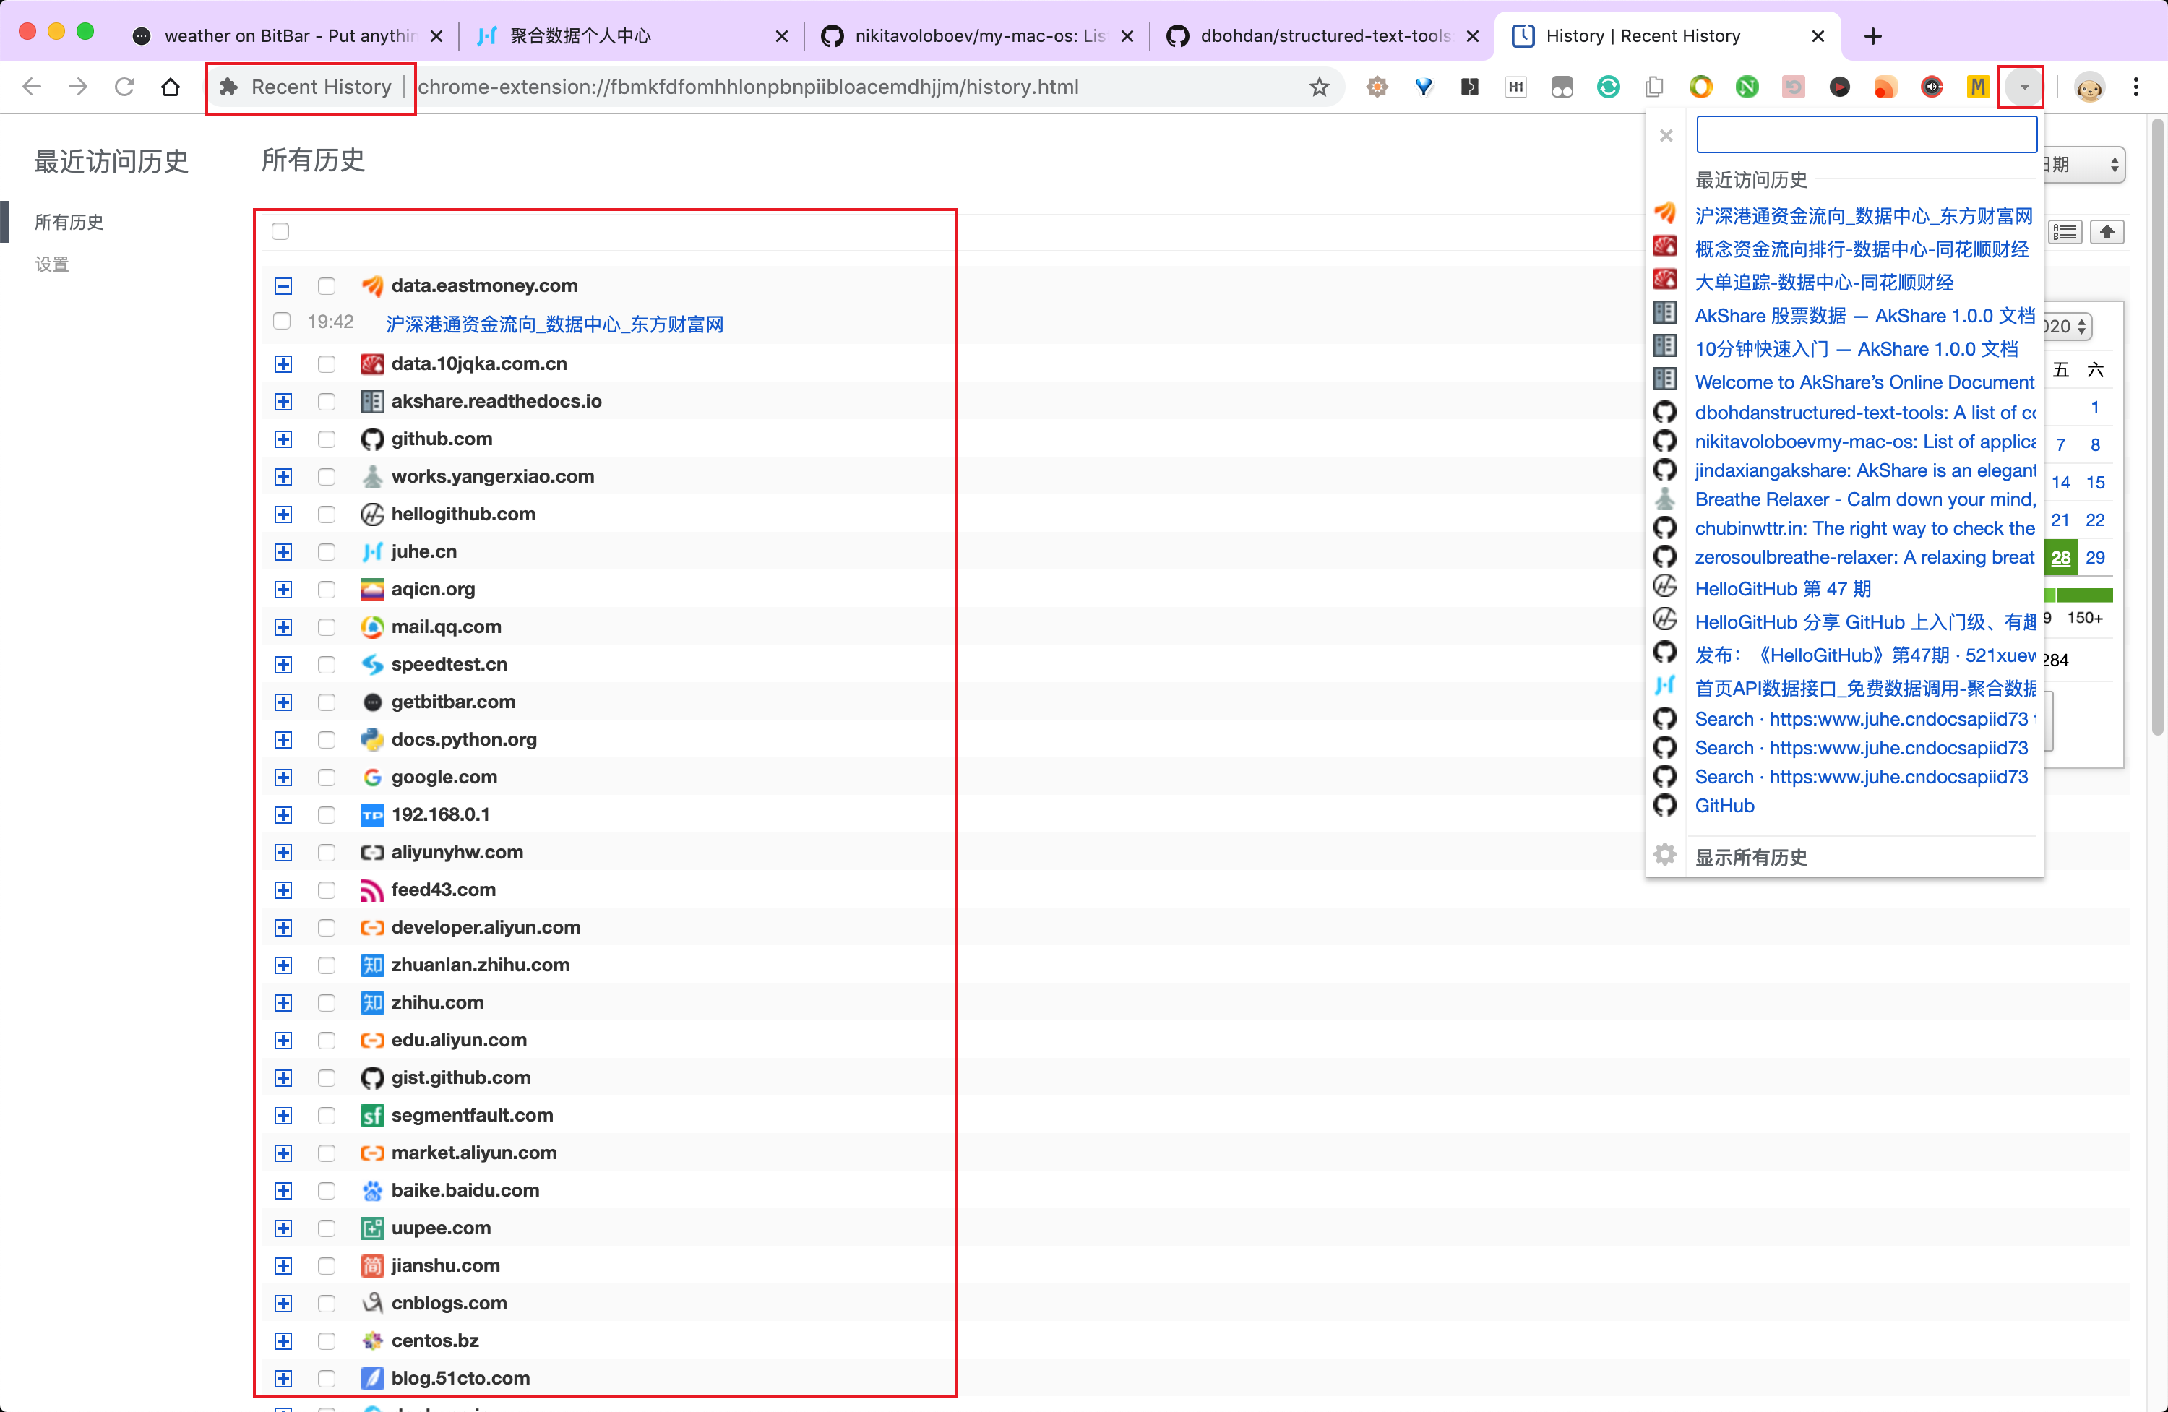Viewport: 2168px width, 1412px height.
Task: Switch to the 聚合数据个人中心 tab
Action: 580,36
